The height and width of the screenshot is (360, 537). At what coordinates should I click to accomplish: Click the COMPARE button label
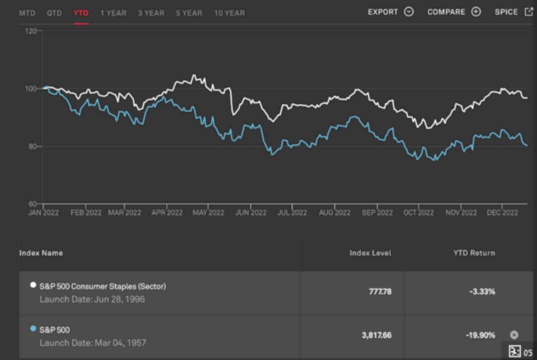(x=446, y=12)
